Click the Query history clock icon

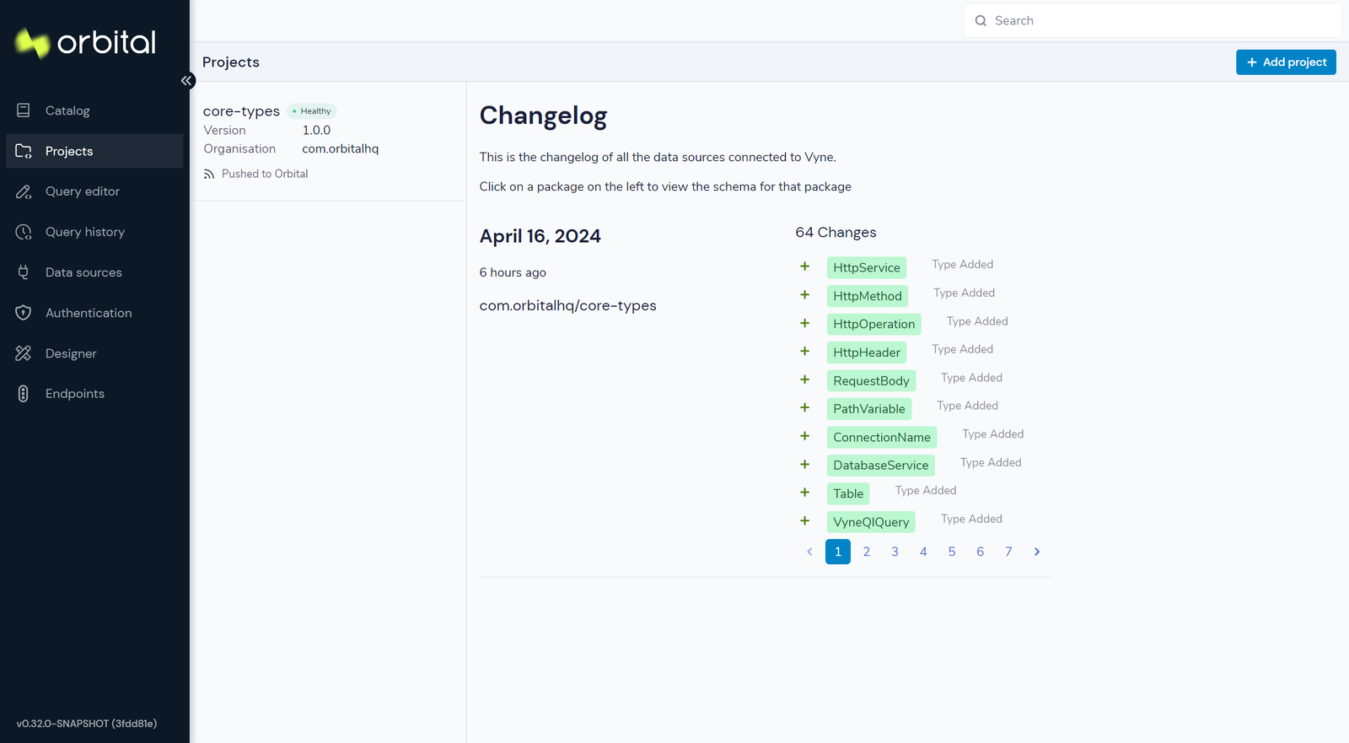tap(24, 232)
